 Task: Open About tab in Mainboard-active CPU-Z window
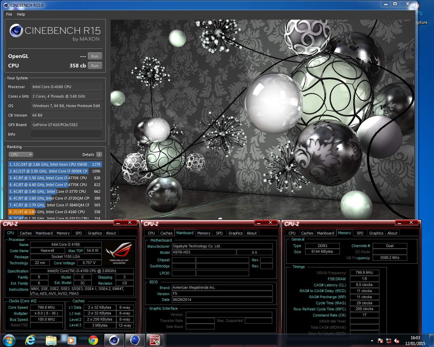click(252, 233)
